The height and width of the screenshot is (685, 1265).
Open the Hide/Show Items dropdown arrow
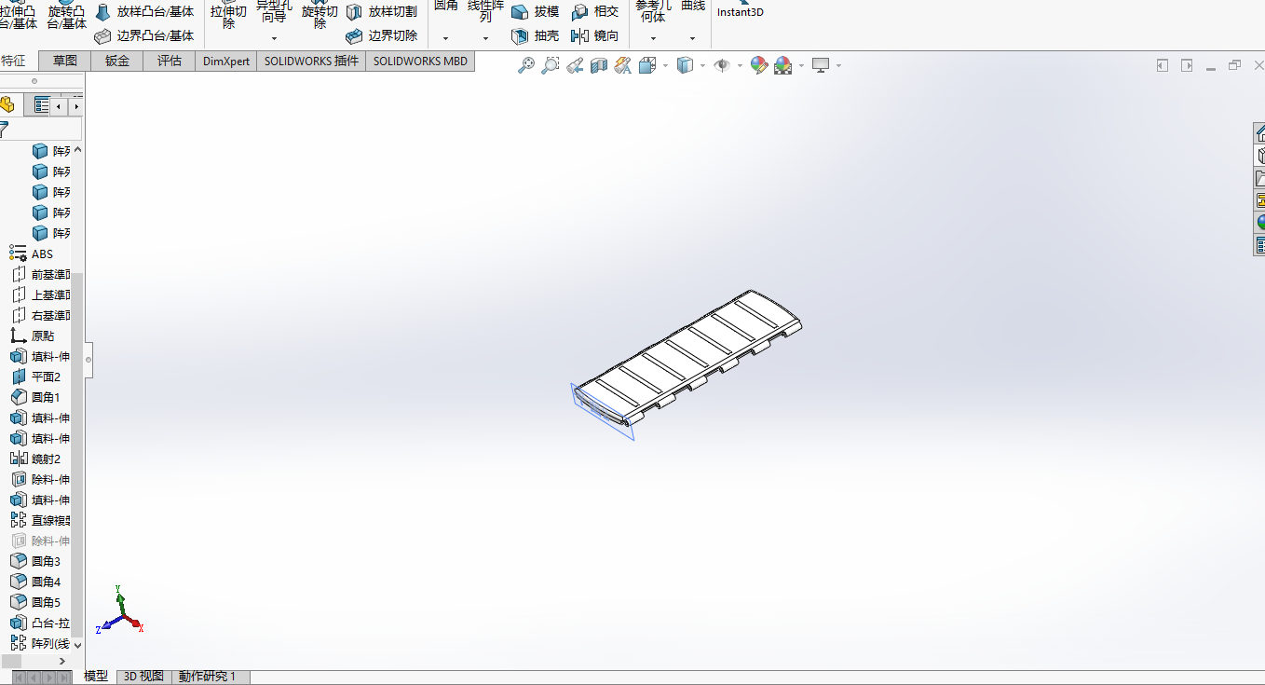click(x=740, y=65)
